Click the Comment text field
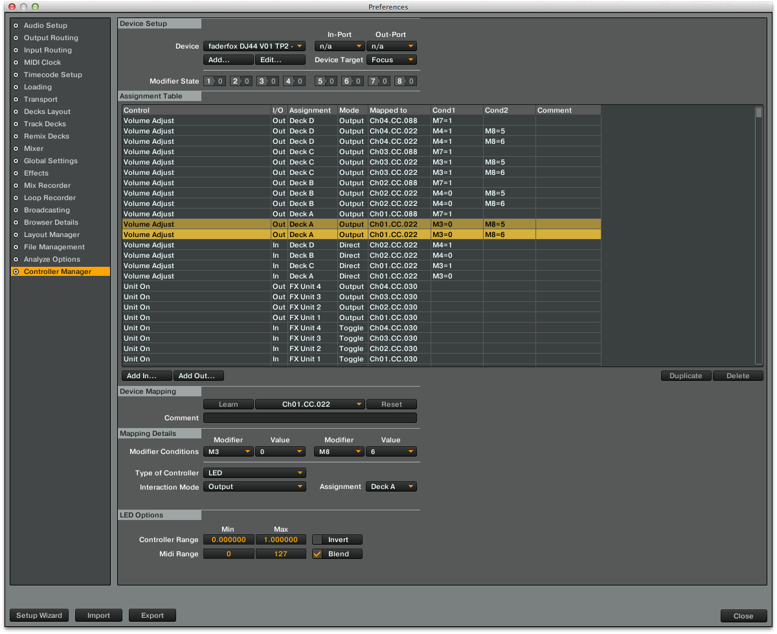The image size is (777, 634). (310, 418)
